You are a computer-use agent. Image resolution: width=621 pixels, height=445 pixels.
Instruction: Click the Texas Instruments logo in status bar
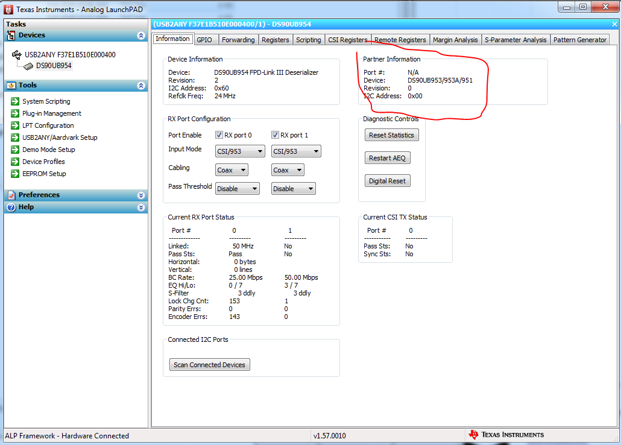(x=506, y=435)
